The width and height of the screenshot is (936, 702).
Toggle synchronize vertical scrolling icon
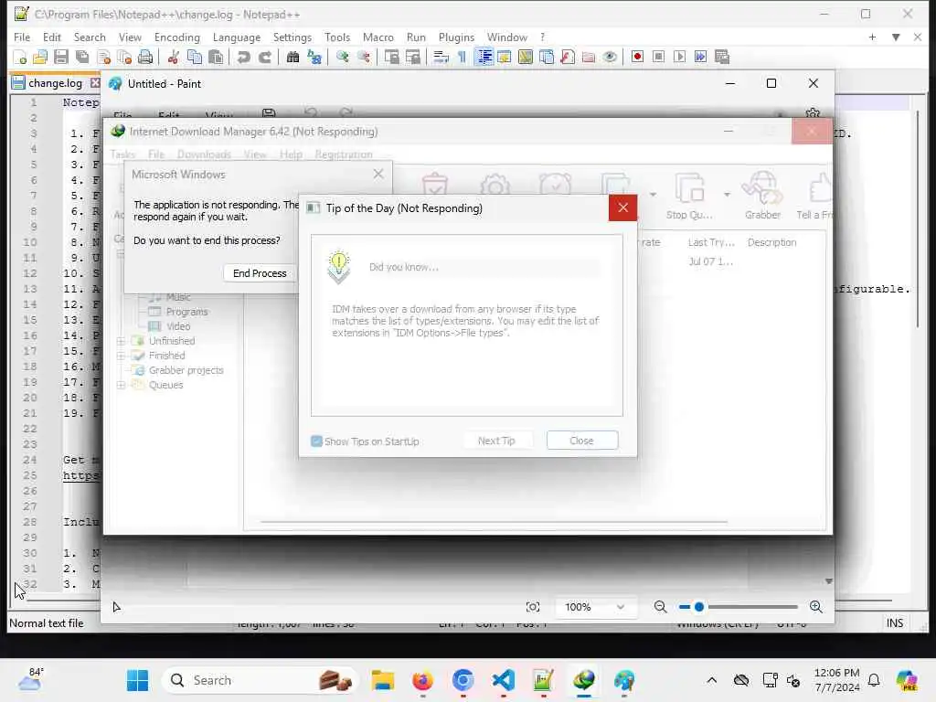coord(391,58)
